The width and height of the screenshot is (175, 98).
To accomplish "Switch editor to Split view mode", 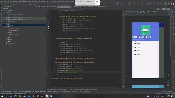I will click(x=164, y=9).
